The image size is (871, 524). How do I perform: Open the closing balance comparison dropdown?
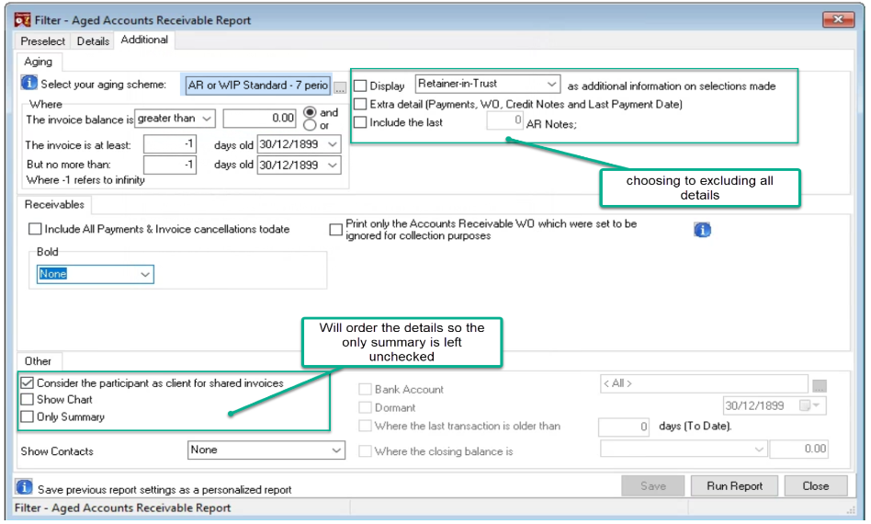coord(759,450)
